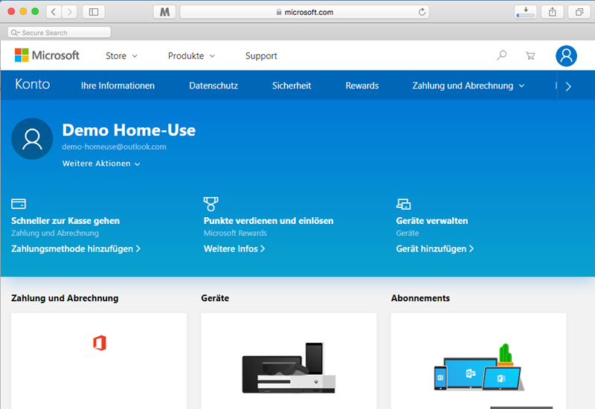The width and height of the screenshot is (595, 409).
Task: Expand Zahlung und Abrechnung nav dropdown
Action: pos(469,86)
